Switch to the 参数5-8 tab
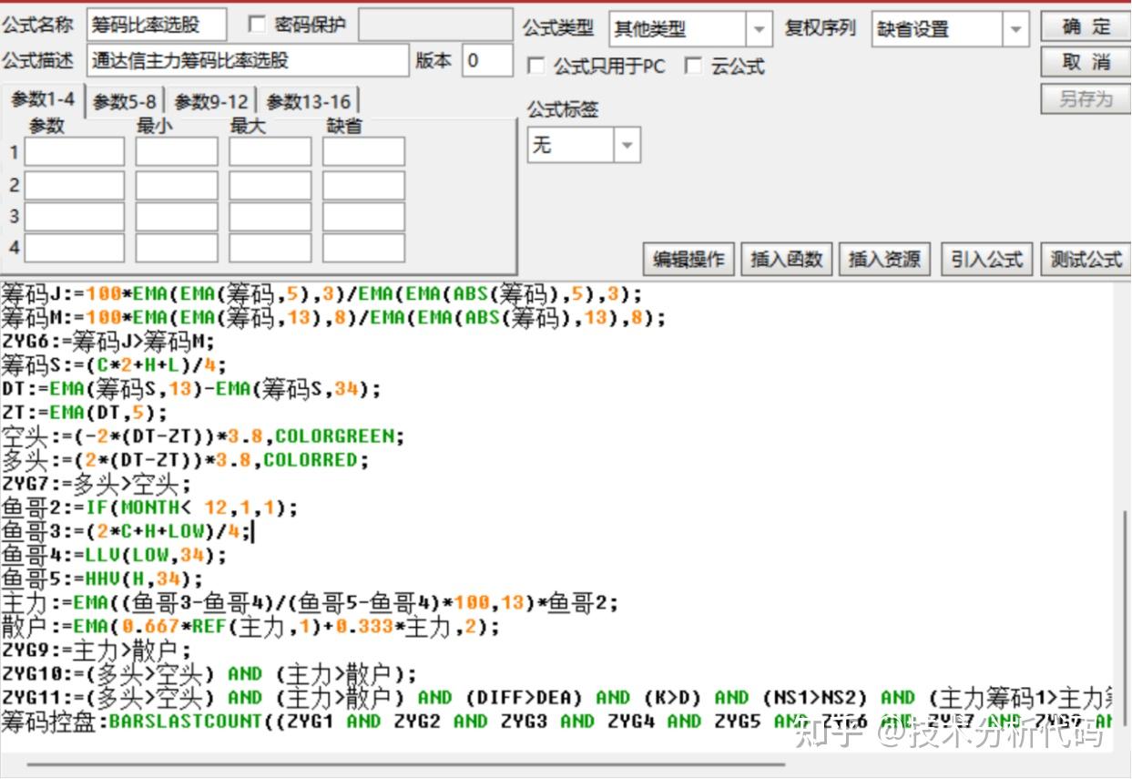Screen dimensions: 1132x779 click(x=125, y=101)
